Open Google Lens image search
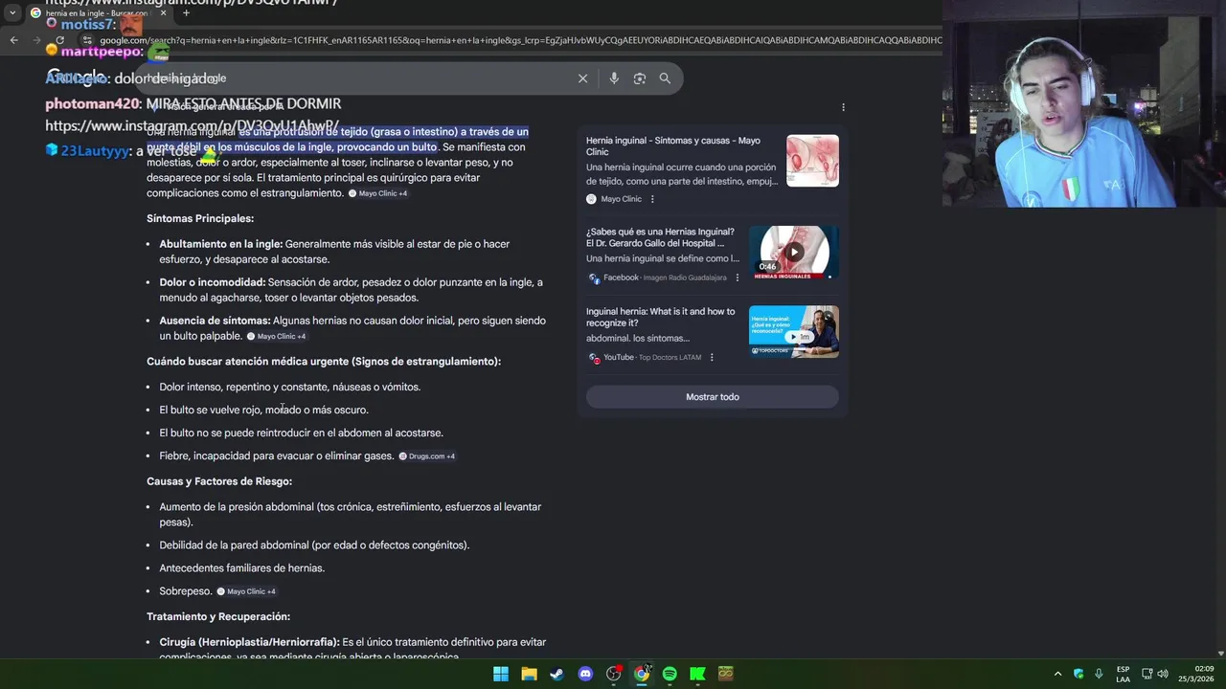The image size is (1226, 689). [639, 78]
